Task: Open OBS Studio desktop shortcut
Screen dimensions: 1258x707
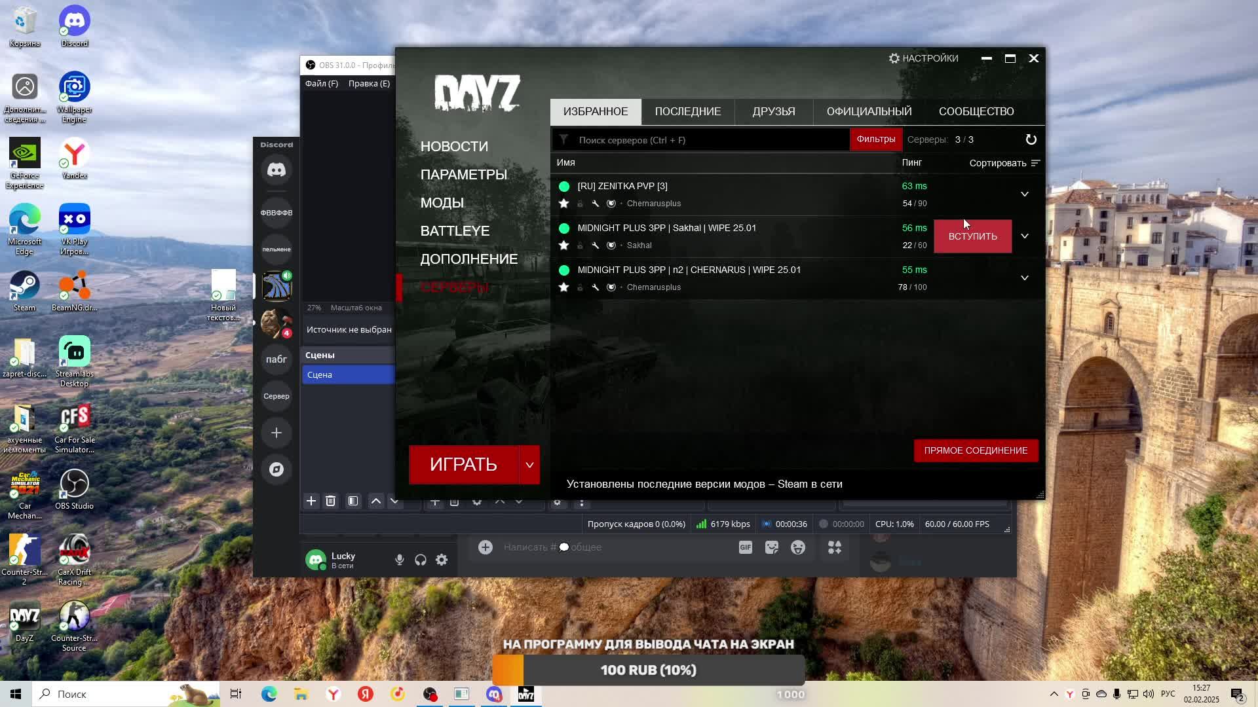Action: (x=74, y=490)
